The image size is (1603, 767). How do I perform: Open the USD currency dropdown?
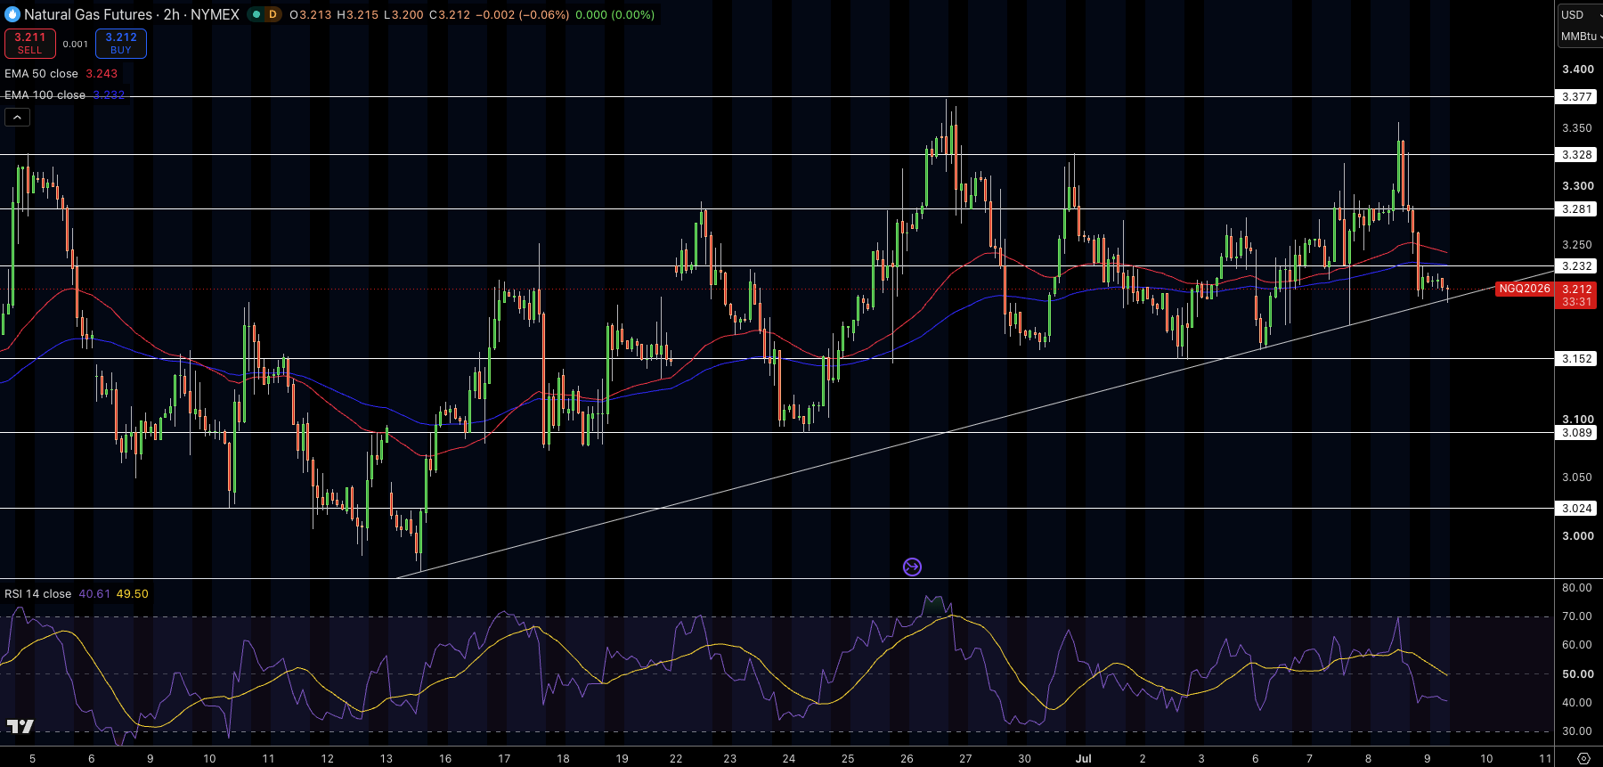(1580, 14)
